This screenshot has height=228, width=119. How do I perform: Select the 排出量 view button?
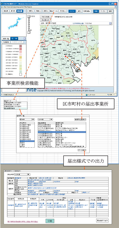(20, 11)
